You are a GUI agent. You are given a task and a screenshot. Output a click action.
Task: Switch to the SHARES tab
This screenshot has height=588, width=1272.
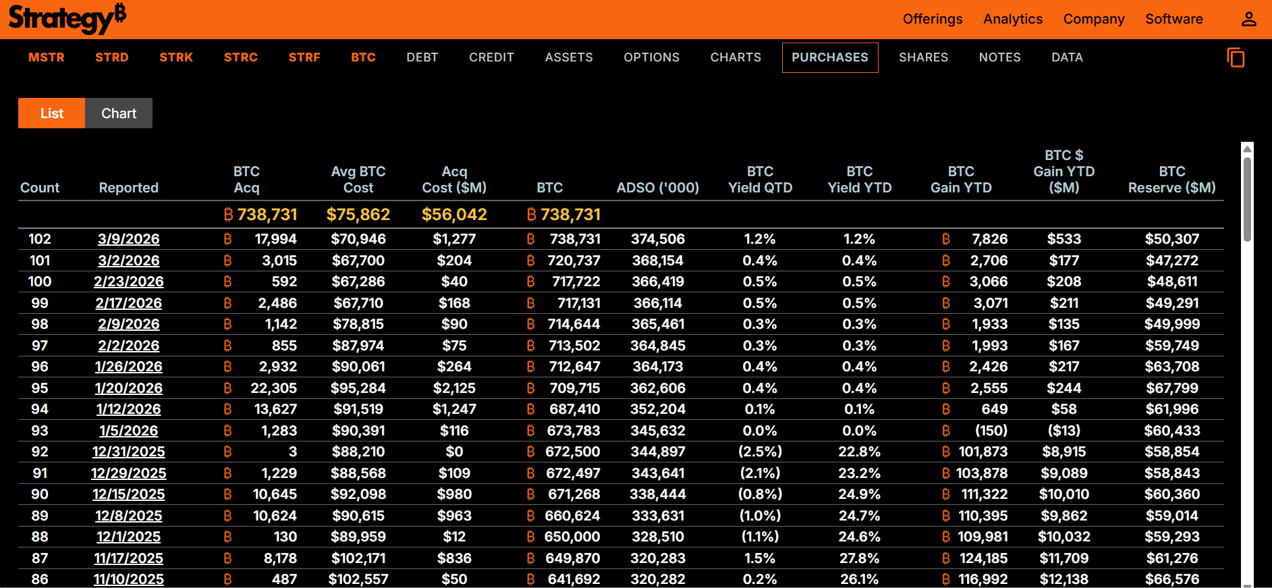click(x=923, y=57)
